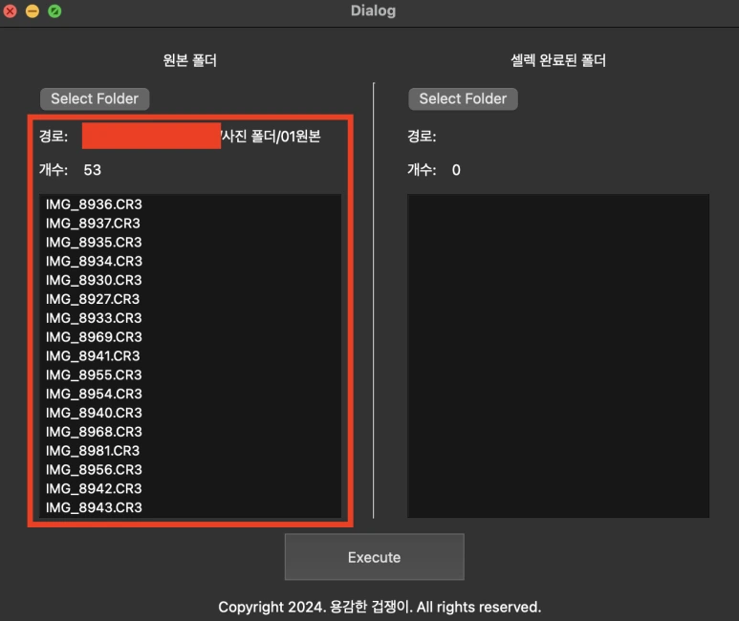739x621 pixels.
Task: Select IMG_8934.CR3 in file list
Action: click(190, 261)
